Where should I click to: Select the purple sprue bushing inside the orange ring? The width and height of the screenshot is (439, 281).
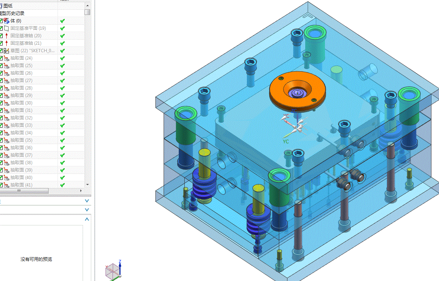click(x=297, y=93)
